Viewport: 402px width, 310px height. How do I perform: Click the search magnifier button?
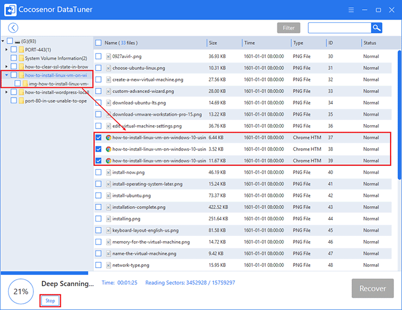pos(376,28)
